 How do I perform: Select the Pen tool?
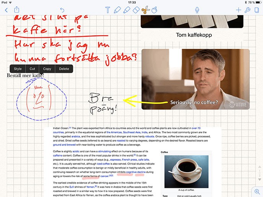pos(117,10)
